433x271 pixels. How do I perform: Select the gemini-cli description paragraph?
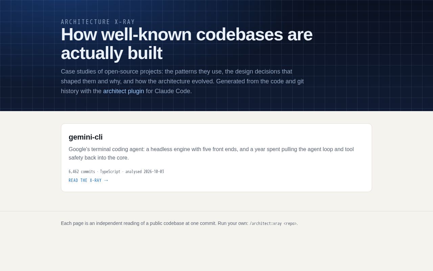[211, 153]
